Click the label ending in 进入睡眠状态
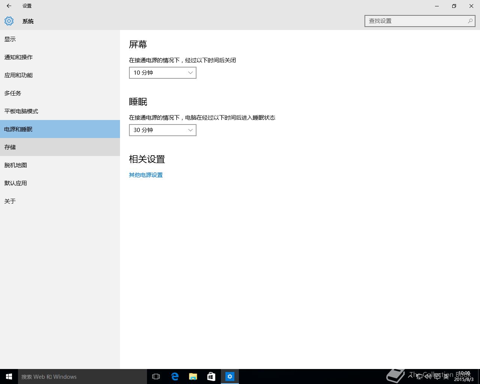The height and width of the screenshot is (384, 480). pos(202,118)
